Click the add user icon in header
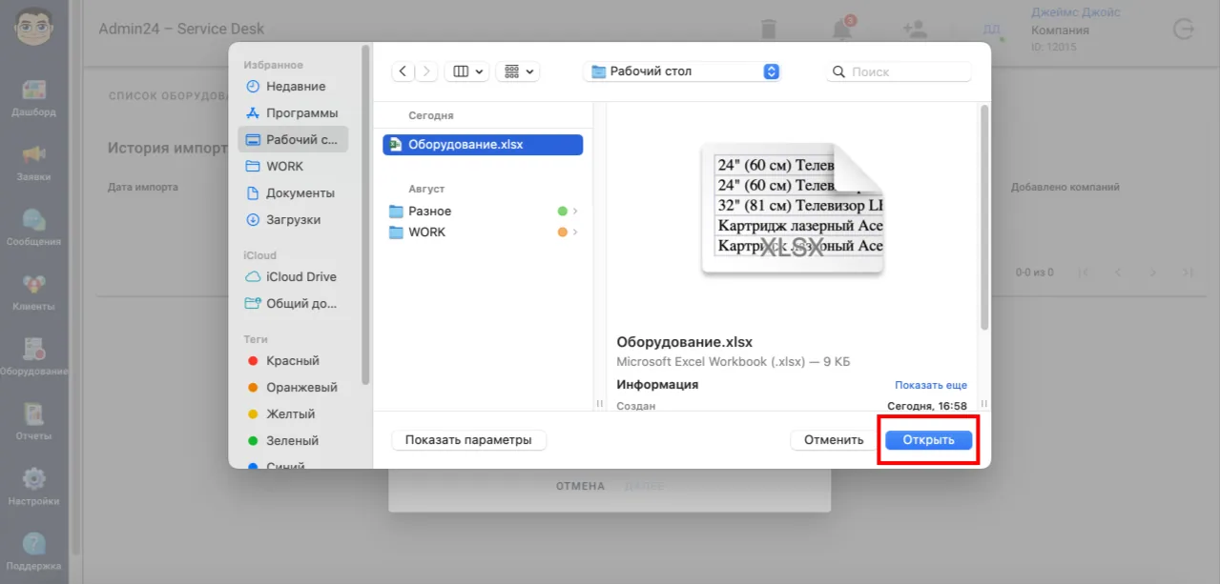This screenshot has height=584, width=1220. (915, 29)
